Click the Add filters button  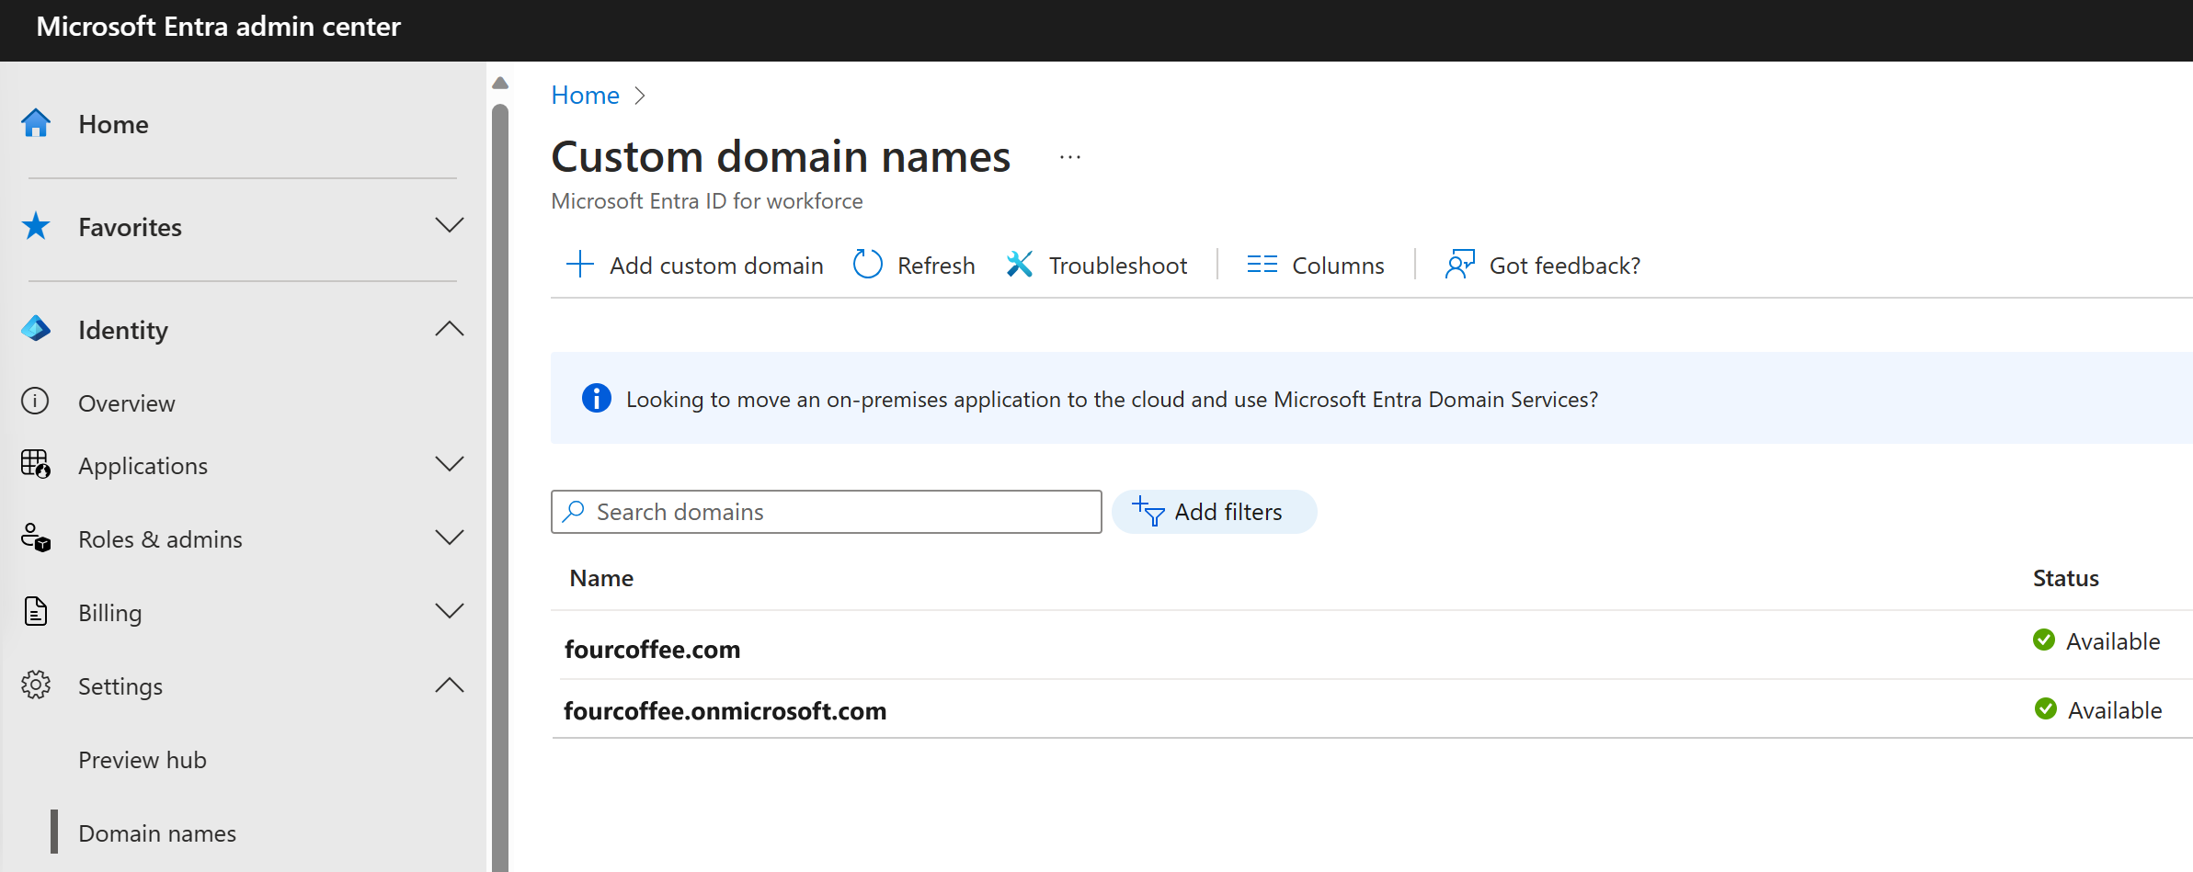coord(1214,512)
